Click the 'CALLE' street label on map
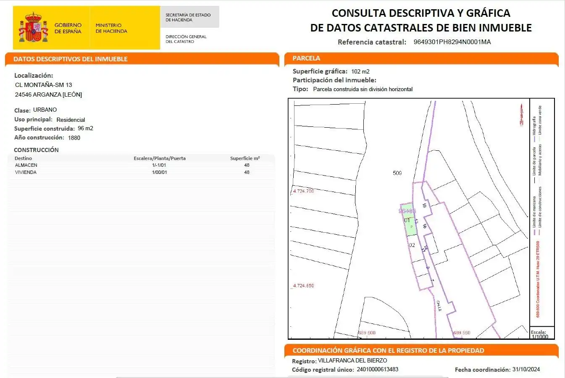The height and width of the screenshot is (378, 565). pyautogui.click(x=439, y=305)
